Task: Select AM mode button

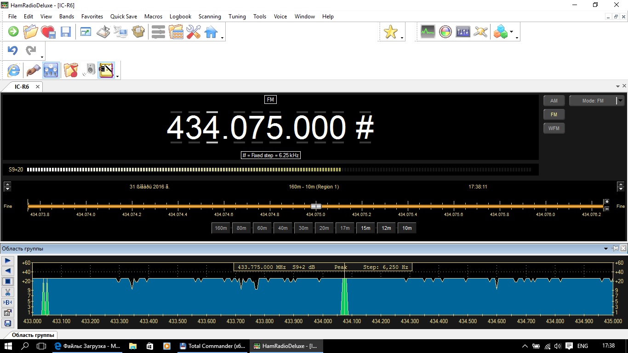Action: [554, 101]
